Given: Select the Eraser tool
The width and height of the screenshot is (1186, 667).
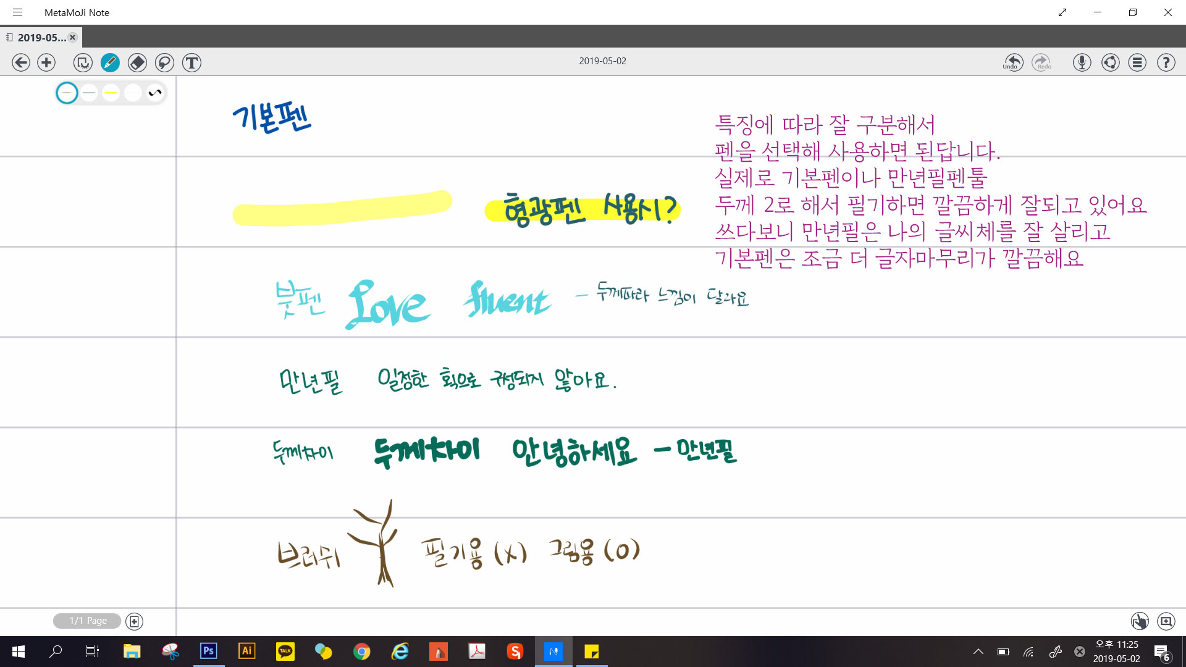Looking at the screenshot, I should pyautogui.click(x=137, y=62).
